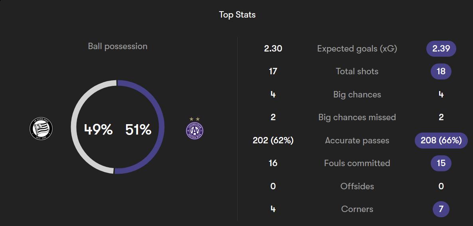Click the Big chances missed label

point(357,117)
